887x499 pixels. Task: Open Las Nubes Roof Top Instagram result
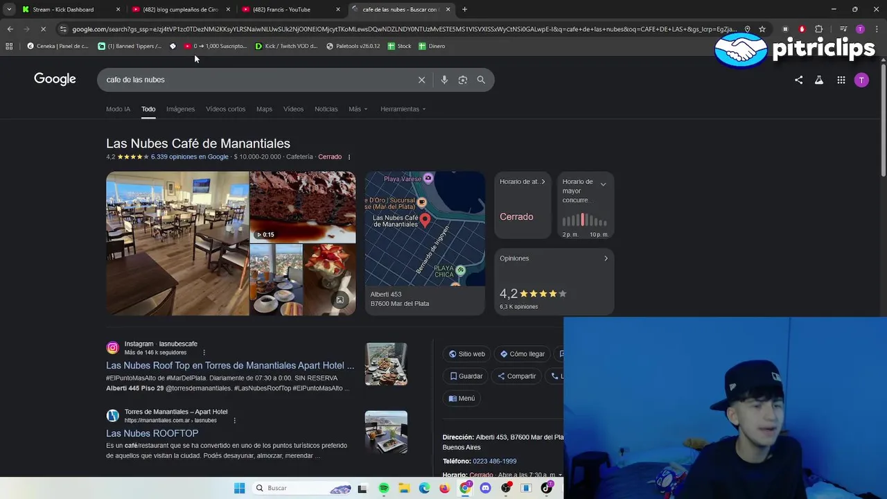(x=230, y=365)
